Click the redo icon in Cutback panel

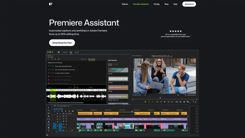click(x=55, y=59)
